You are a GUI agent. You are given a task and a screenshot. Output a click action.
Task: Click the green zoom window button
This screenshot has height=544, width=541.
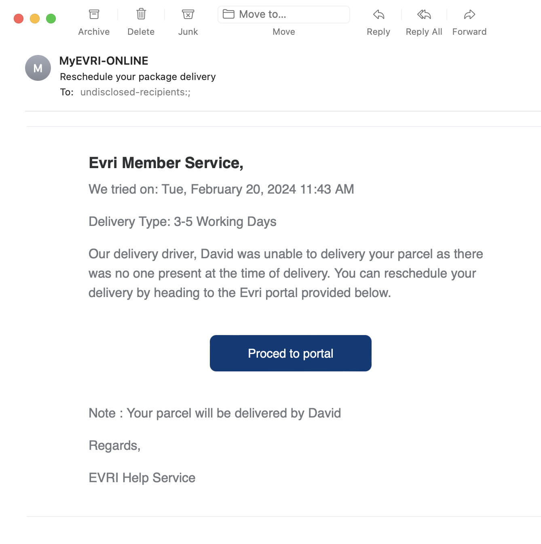(x=51, y=18)
